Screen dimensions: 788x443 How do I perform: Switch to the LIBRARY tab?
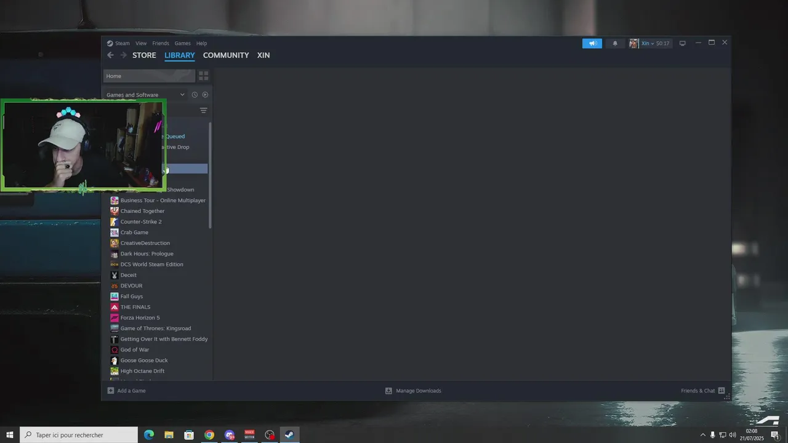[x=180, y=55]
